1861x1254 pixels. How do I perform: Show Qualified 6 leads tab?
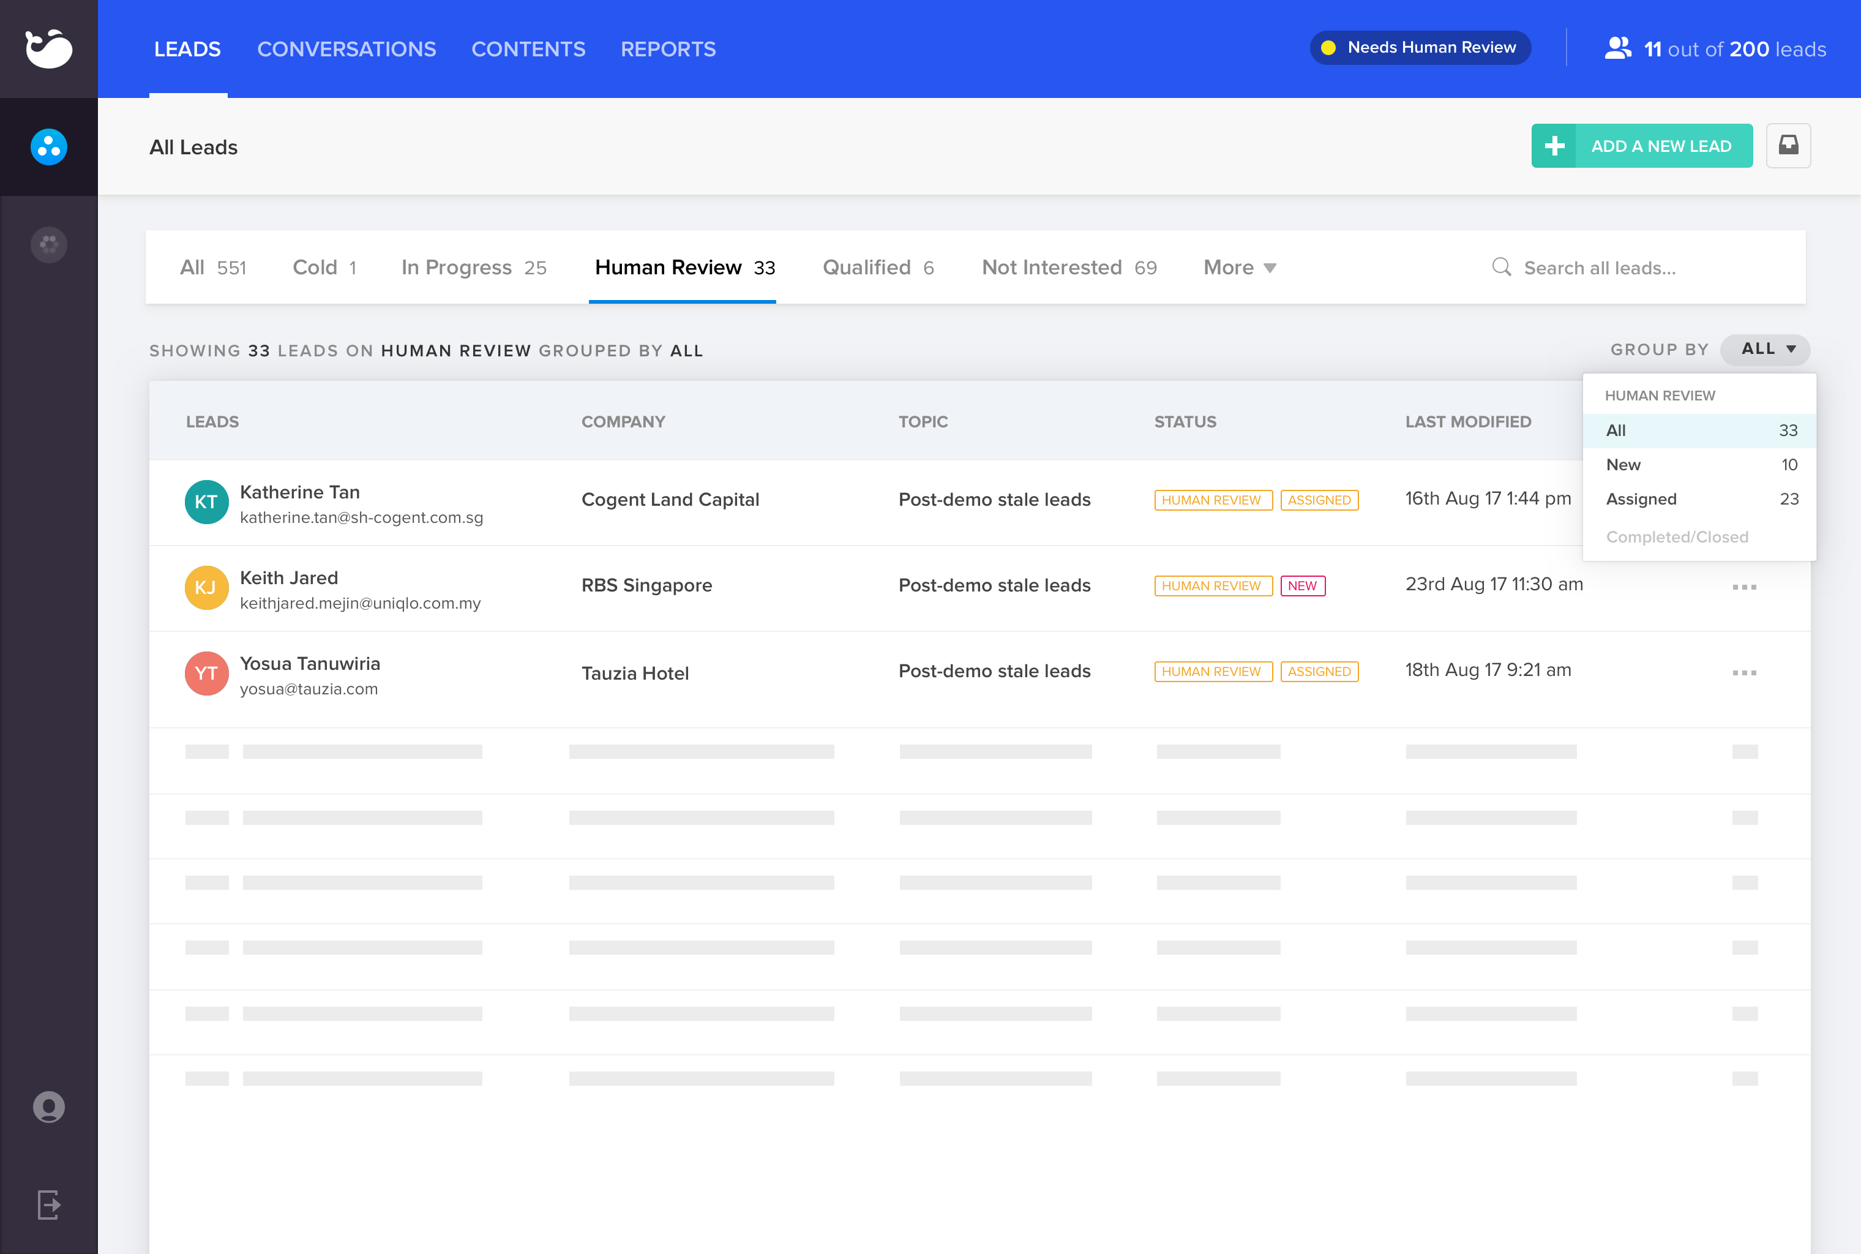[x=878, y=267]
